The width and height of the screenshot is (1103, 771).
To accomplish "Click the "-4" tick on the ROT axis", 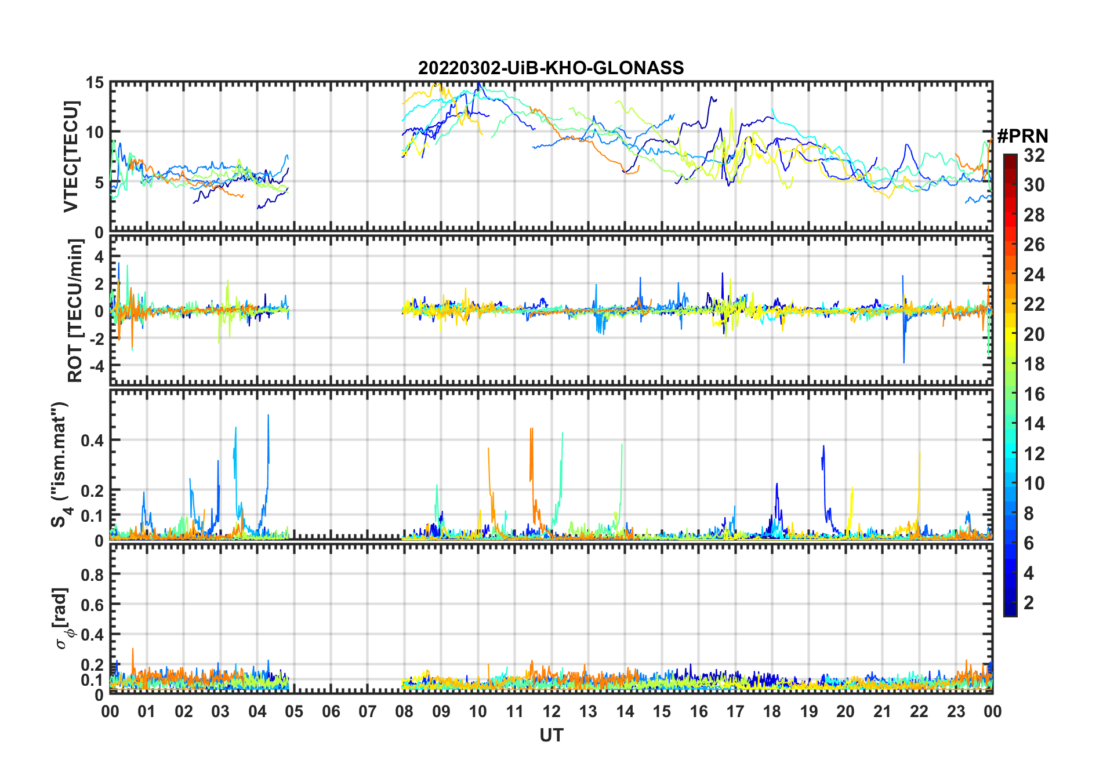I will (96, 366).
